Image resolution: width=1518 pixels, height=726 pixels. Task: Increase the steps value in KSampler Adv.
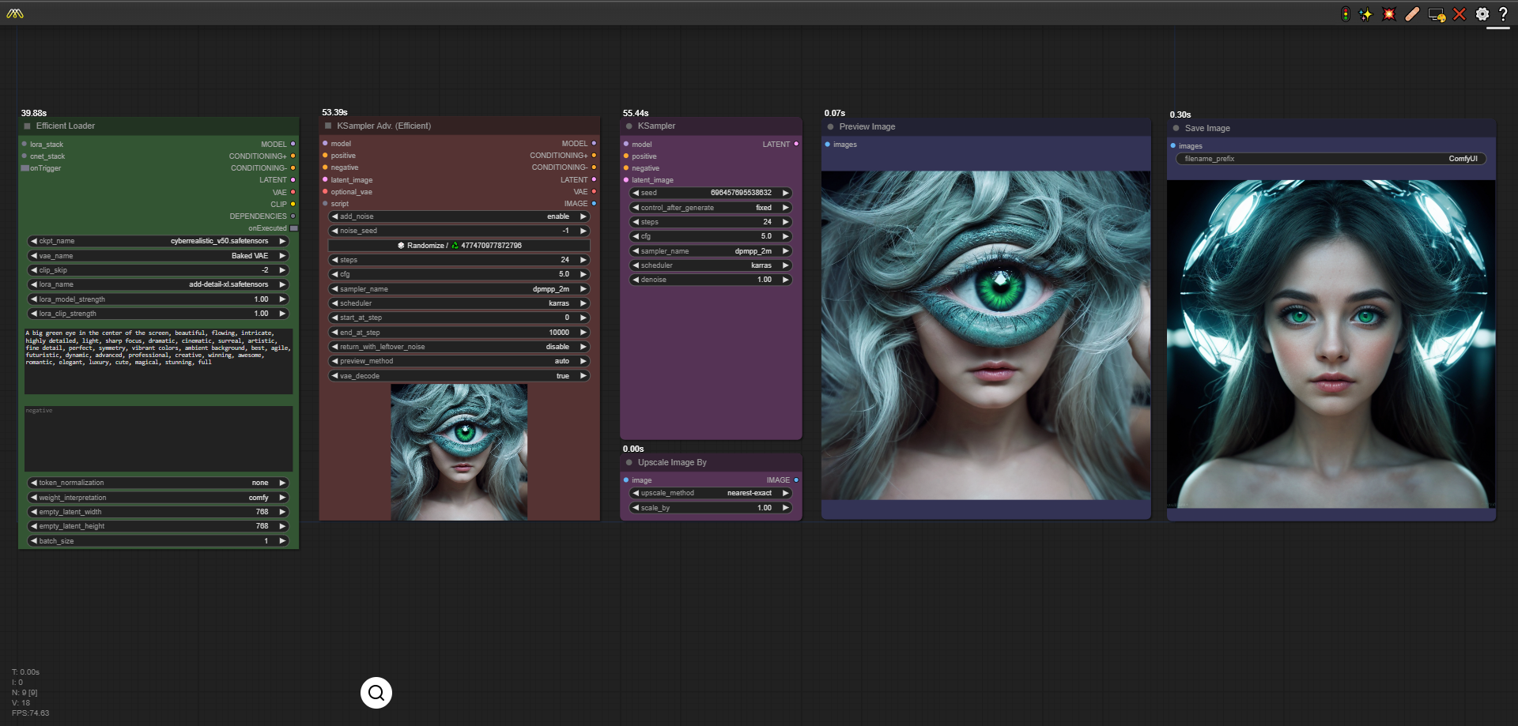583,260
